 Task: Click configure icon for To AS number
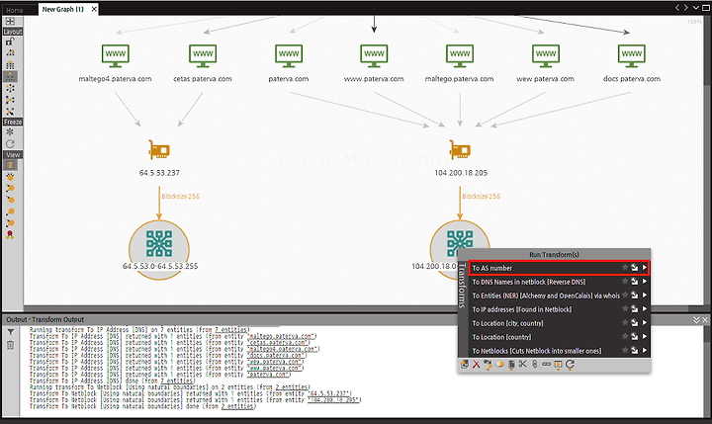634,268
